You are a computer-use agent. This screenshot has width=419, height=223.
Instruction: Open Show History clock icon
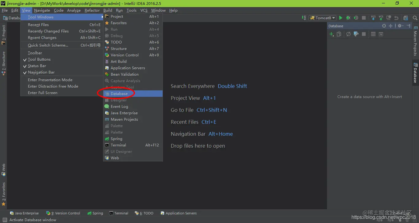[x=389, y=18]
